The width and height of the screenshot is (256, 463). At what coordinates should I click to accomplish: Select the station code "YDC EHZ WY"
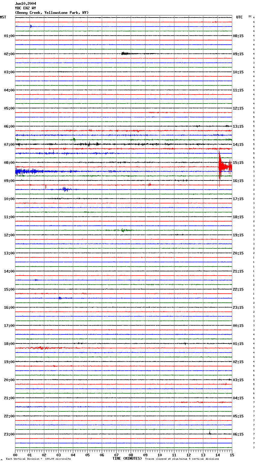[26, 8]
